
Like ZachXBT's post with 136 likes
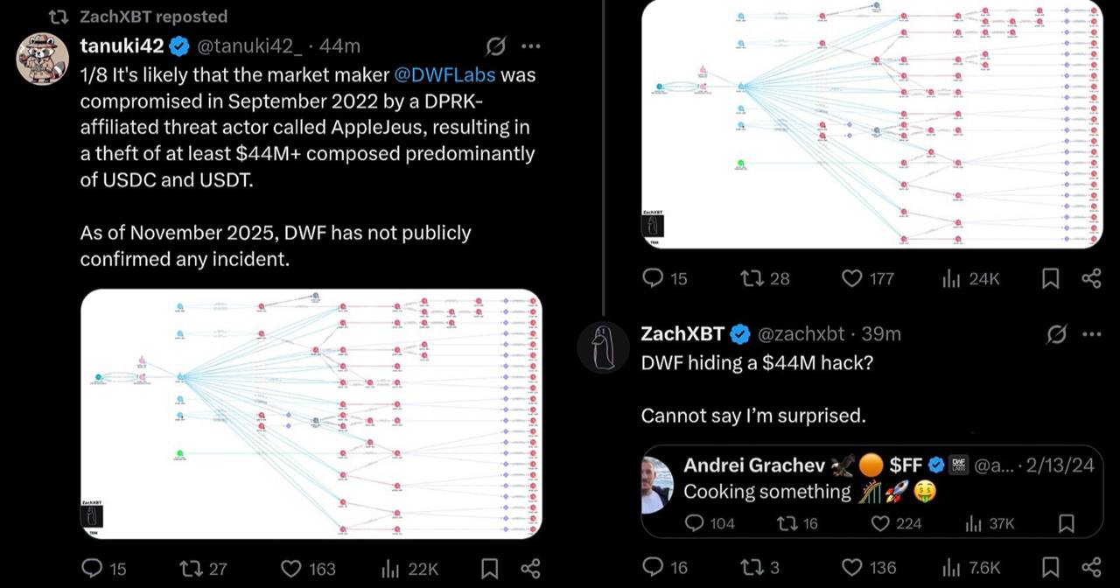point(854,567)
